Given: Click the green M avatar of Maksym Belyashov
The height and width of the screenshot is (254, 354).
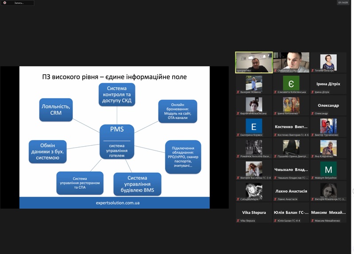Looking at the screenshot, I should 328,169.
